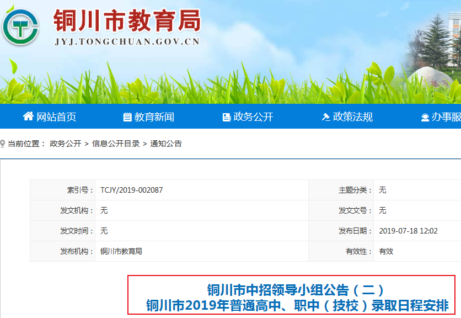Click the 发布机构 label cell
This screenshot has height=318, width=461.
coord(63,251)
